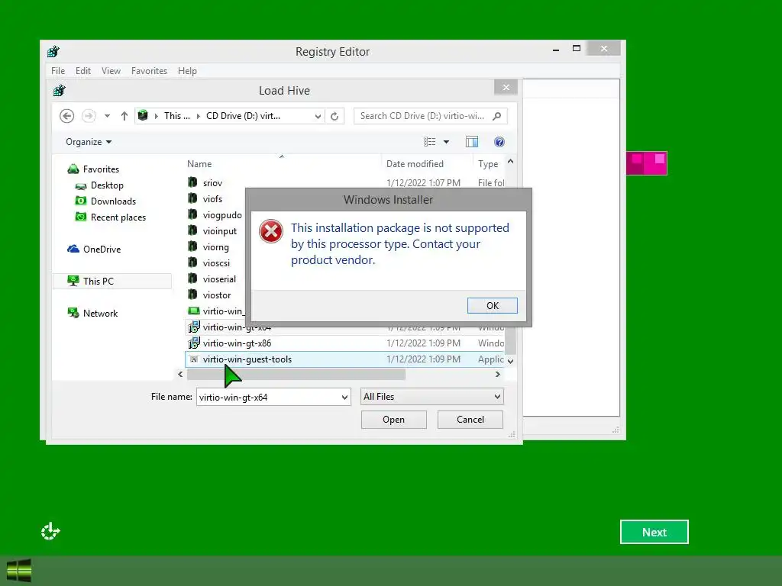The height and width of the screenshot is (586, 782).
Task: Click the blue help icon
Action: 499,142
